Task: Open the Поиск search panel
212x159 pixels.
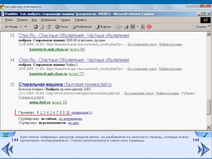Action: [61, 27]
